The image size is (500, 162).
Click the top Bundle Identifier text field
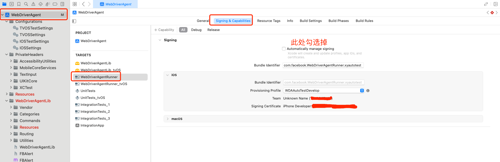tap(323, 65)
